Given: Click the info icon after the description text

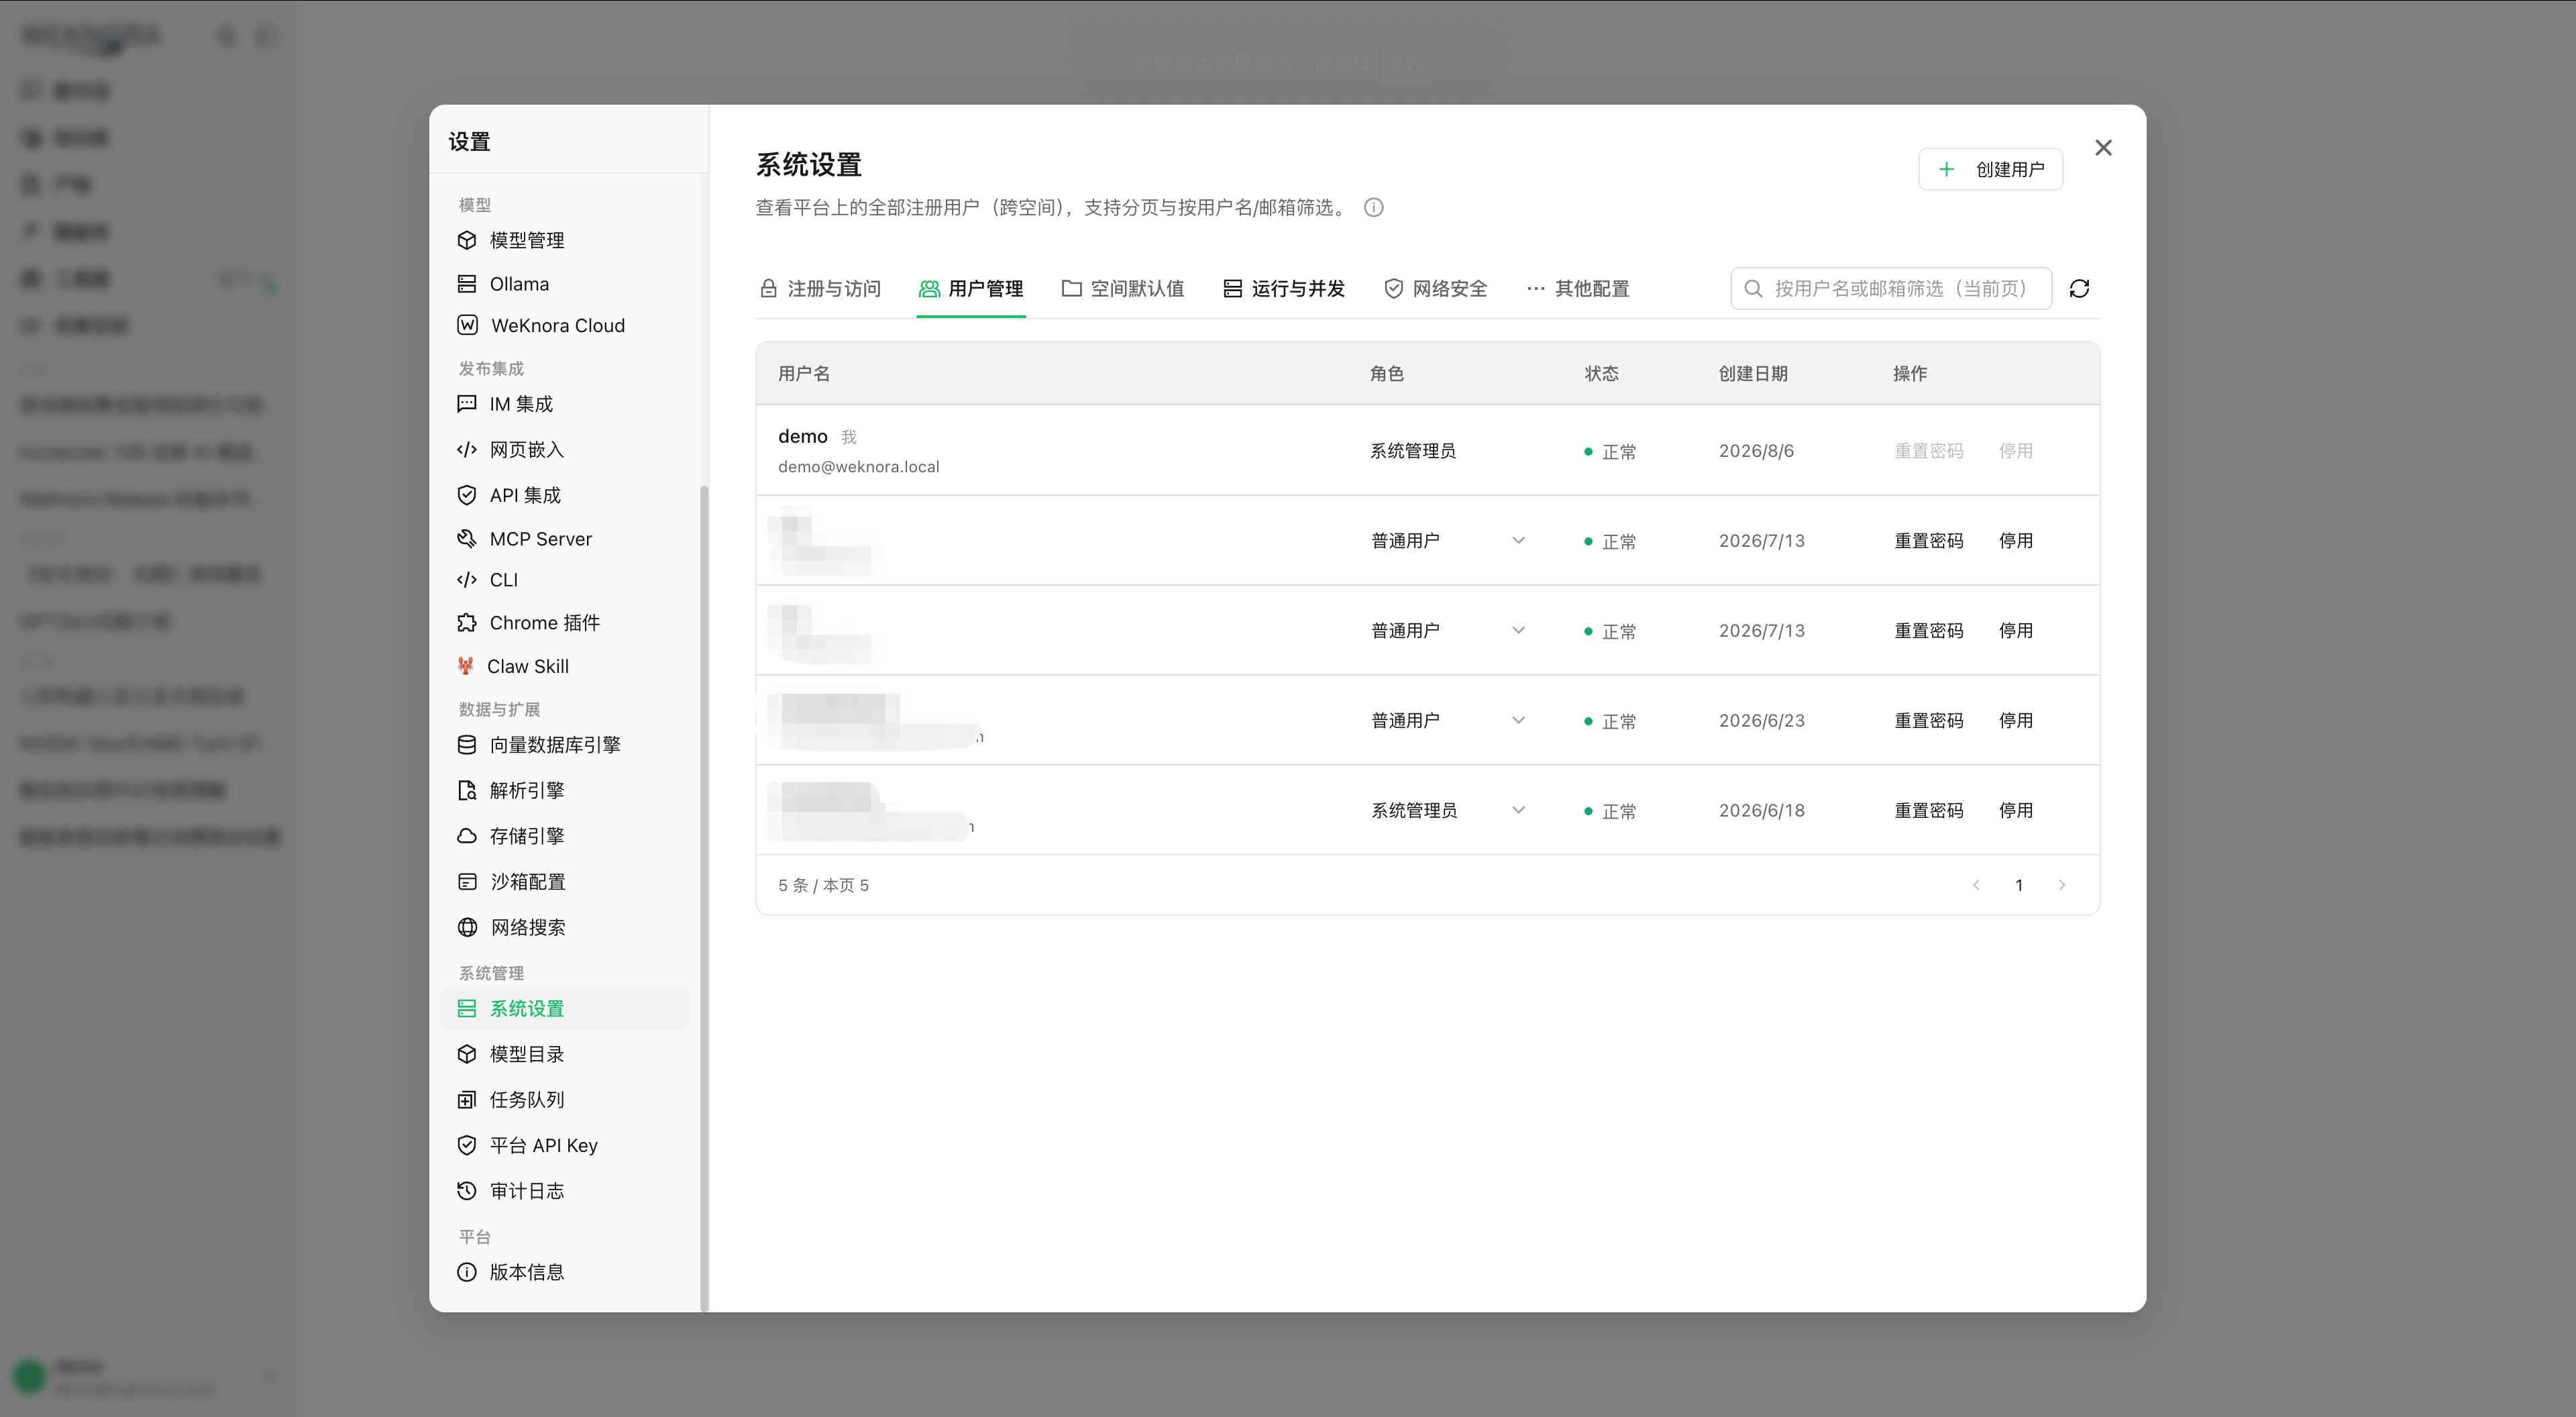Looking at the screenshot, I should coord(1374,208).
